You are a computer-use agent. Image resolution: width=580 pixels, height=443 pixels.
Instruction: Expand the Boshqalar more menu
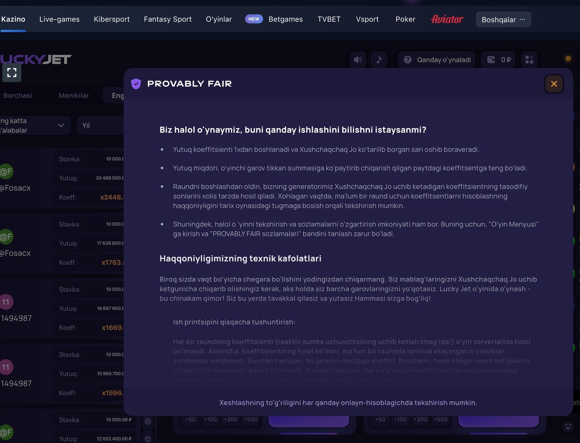pos(503,20)
